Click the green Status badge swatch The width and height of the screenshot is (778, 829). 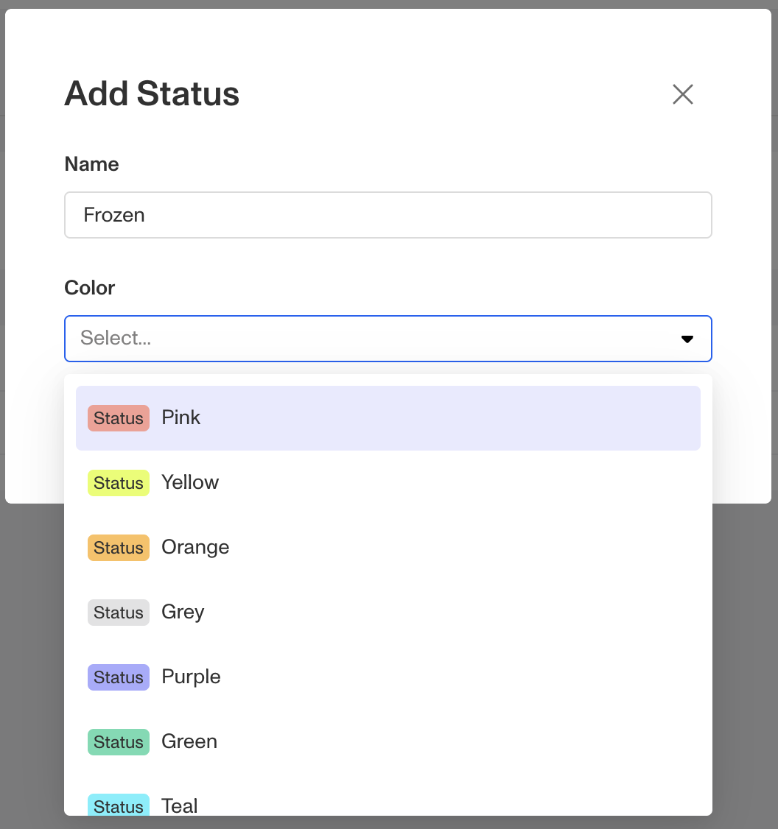pyautogui.click(x=119, y=742)
